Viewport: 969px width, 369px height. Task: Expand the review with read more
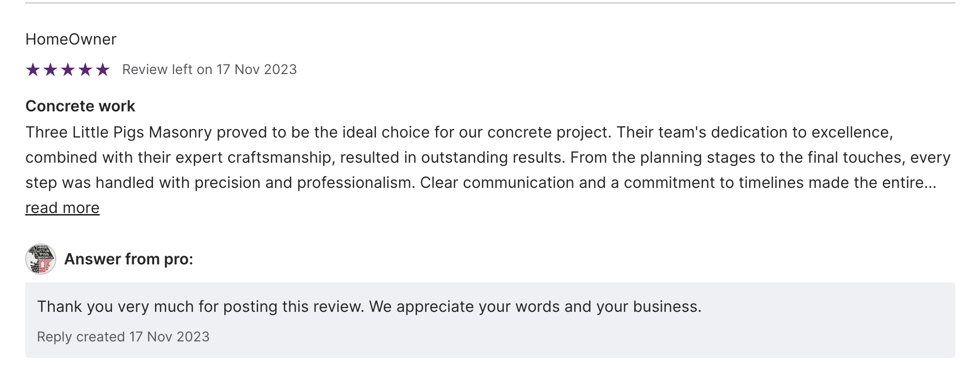point(63,208)
